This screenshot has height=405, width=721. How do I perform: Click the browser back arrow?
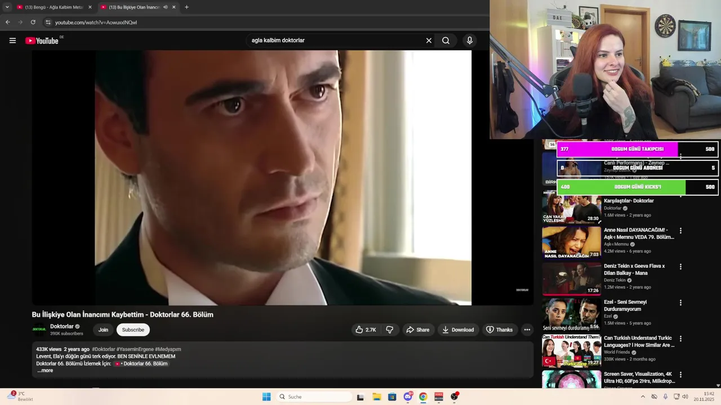7,22
